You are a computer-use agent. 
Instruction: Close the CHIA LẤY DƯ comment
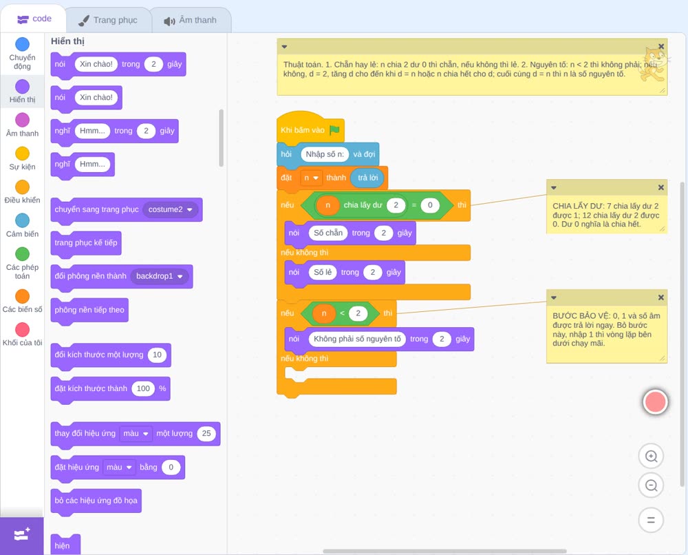pos(660,187)
